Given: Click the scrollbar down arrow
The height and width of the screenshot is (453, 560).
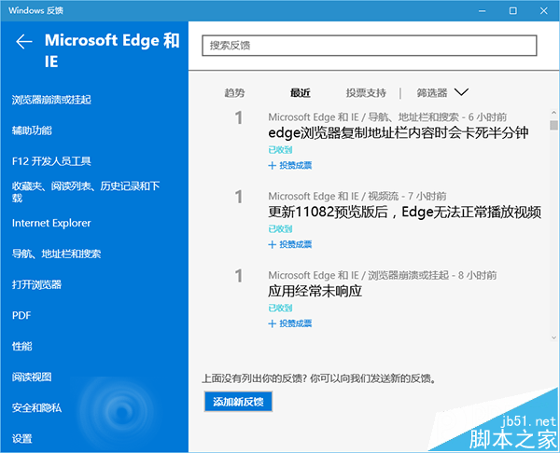Looking at the screenshot, I should (553, 337).
